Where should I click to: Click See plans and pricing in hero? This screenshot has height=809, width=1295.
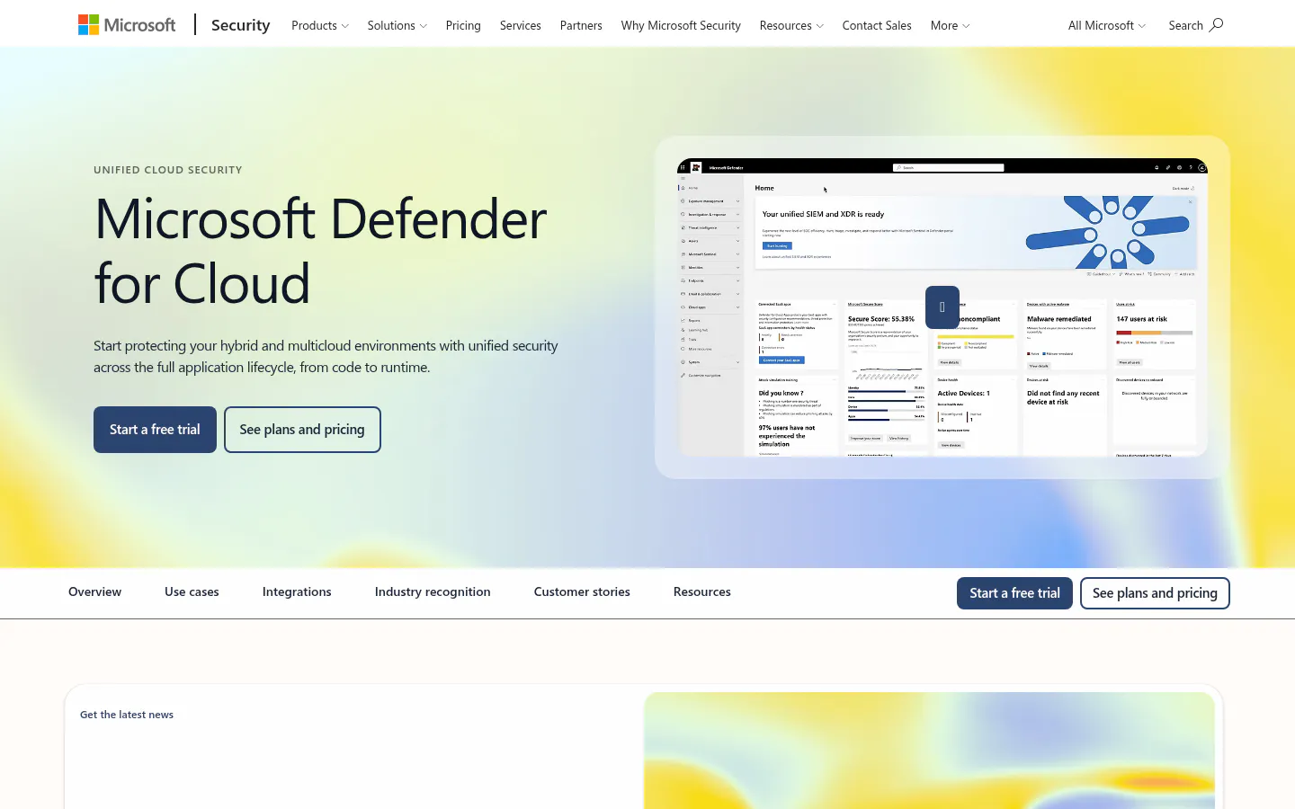[x=302, y=430]
